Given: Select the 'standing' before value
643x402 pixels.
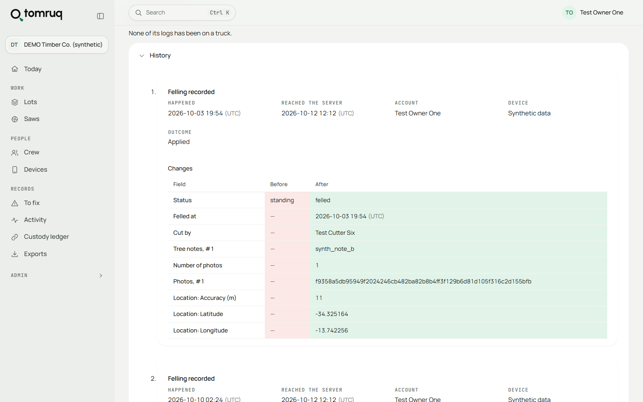Looking at the screenshot, I should point(282,200).
